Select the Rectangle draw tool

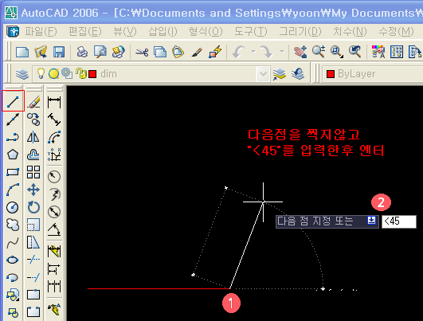click(x=13, y=172)
